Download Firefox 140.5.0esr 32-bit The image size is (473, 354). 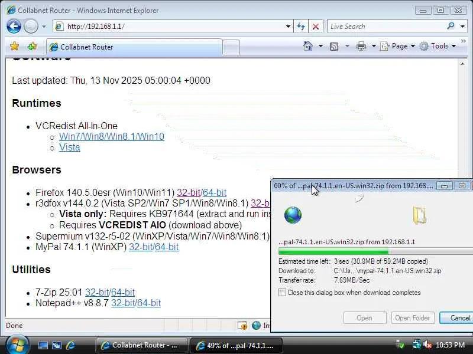tap(189, 192)
